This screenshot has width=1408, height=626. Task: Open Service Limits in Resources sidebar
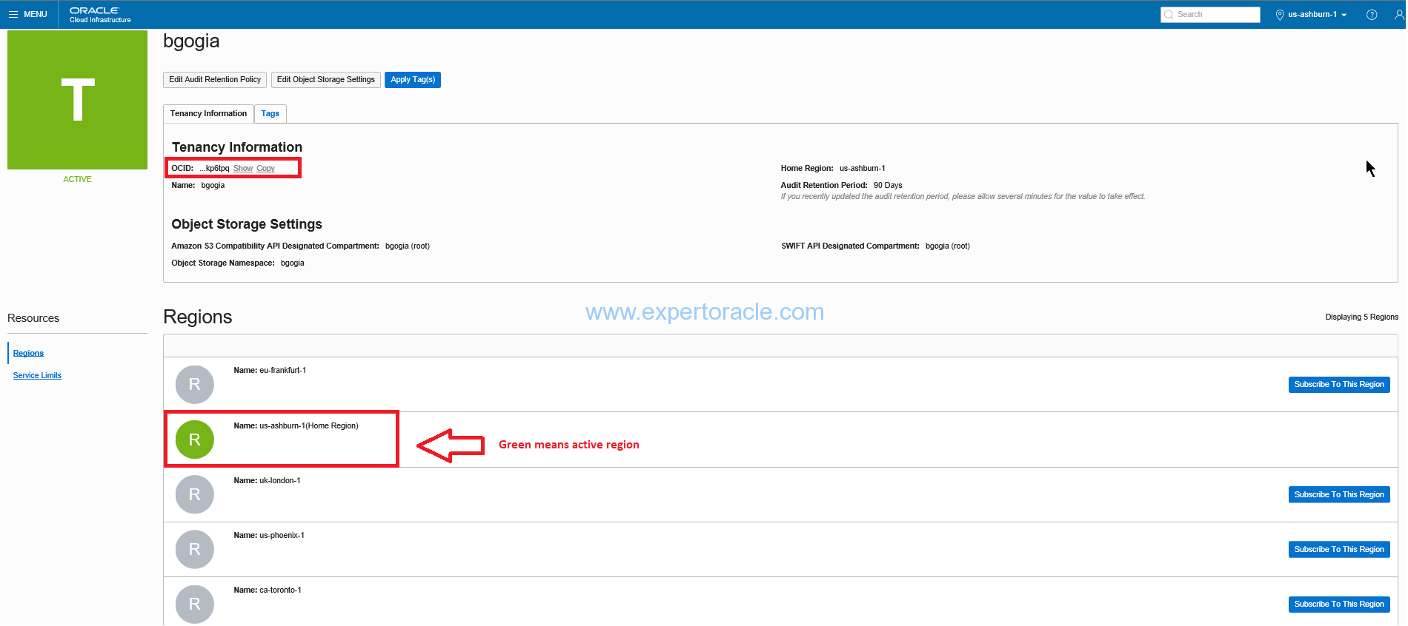click(37, 375)
